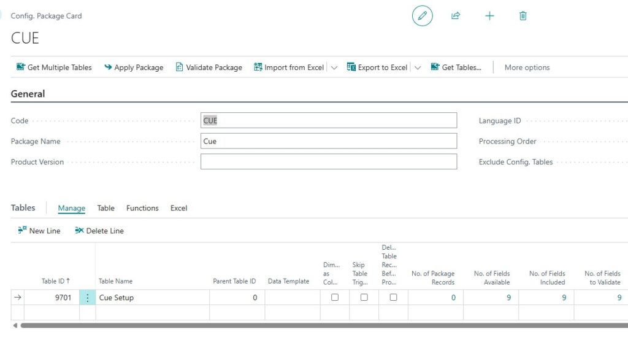This screenshot has width=628, height=348.
Task: Click Validate Package in toolbar
Action: click(209, 68)
